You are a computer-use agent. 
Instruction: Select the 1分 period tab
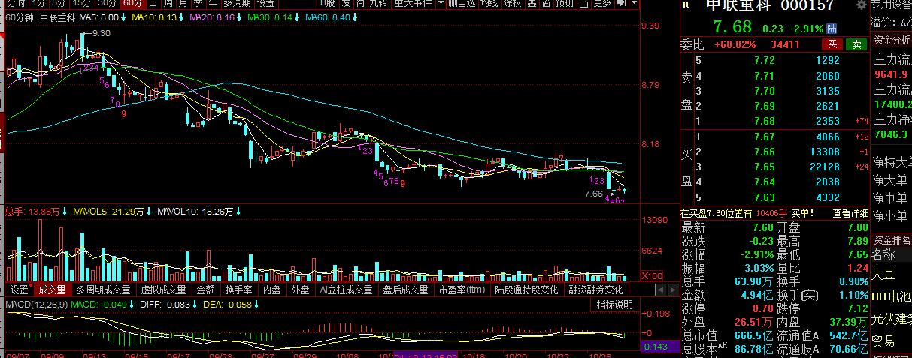click(x=38, y=4)
